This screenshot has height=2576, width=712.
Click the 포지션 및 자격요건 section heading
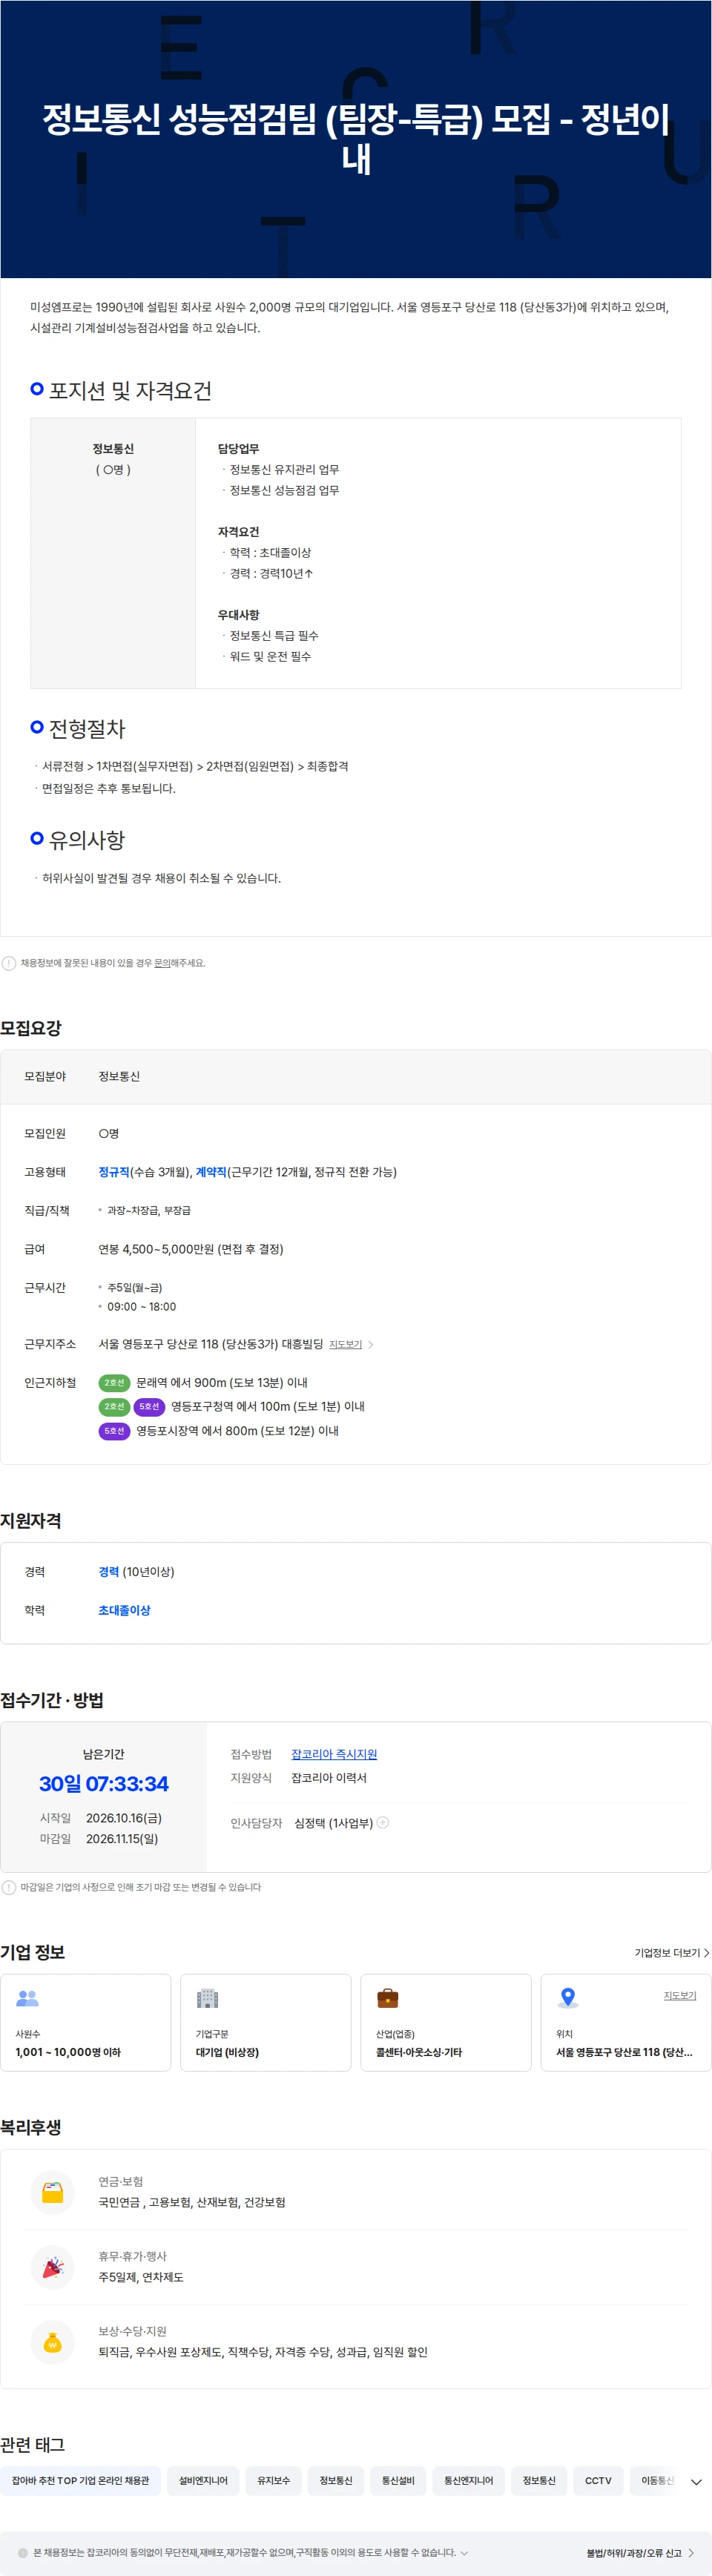130,391
